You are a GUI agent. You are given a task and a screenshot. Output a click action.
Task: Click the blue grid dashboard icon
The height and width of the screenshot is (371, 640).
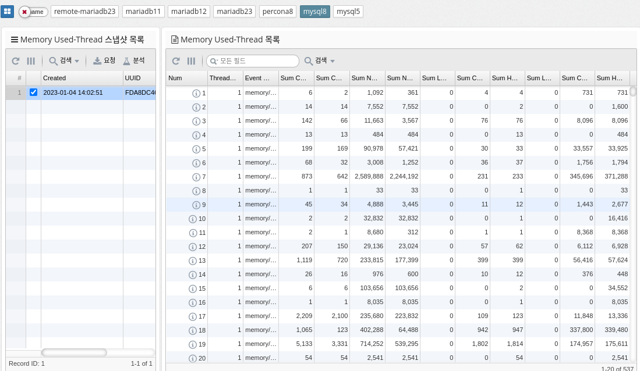coord(8,12)
